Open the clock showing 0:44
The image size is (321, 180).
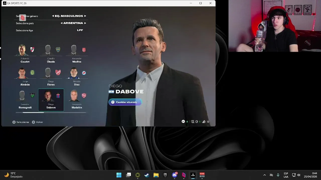311,175
